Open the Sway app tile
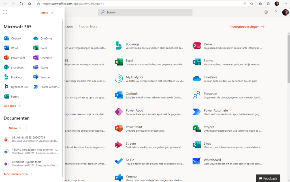Image resolution: width=290 pixels, height=182 pixels. pyautogui.click(x=227, y=145)
